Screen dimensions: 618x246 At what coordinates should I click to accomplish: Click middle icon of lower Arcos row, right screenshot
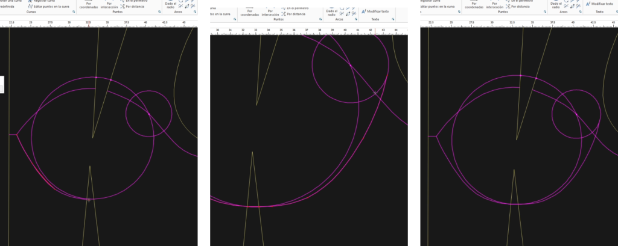click(x=572, y=6)
